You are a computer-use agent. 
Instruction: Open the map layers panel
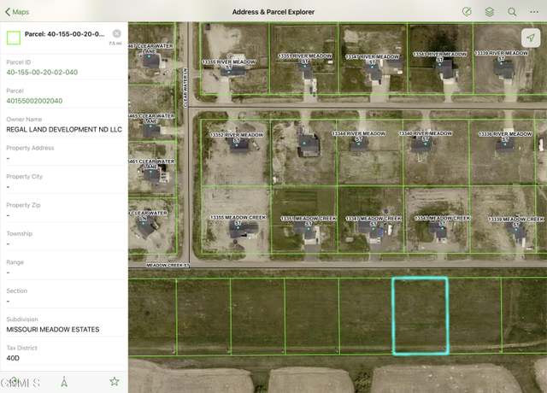[x=490, y=12]
